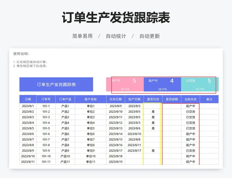Click the 订单号 column header
232x178 pixels.
click(x=46, y=99)
